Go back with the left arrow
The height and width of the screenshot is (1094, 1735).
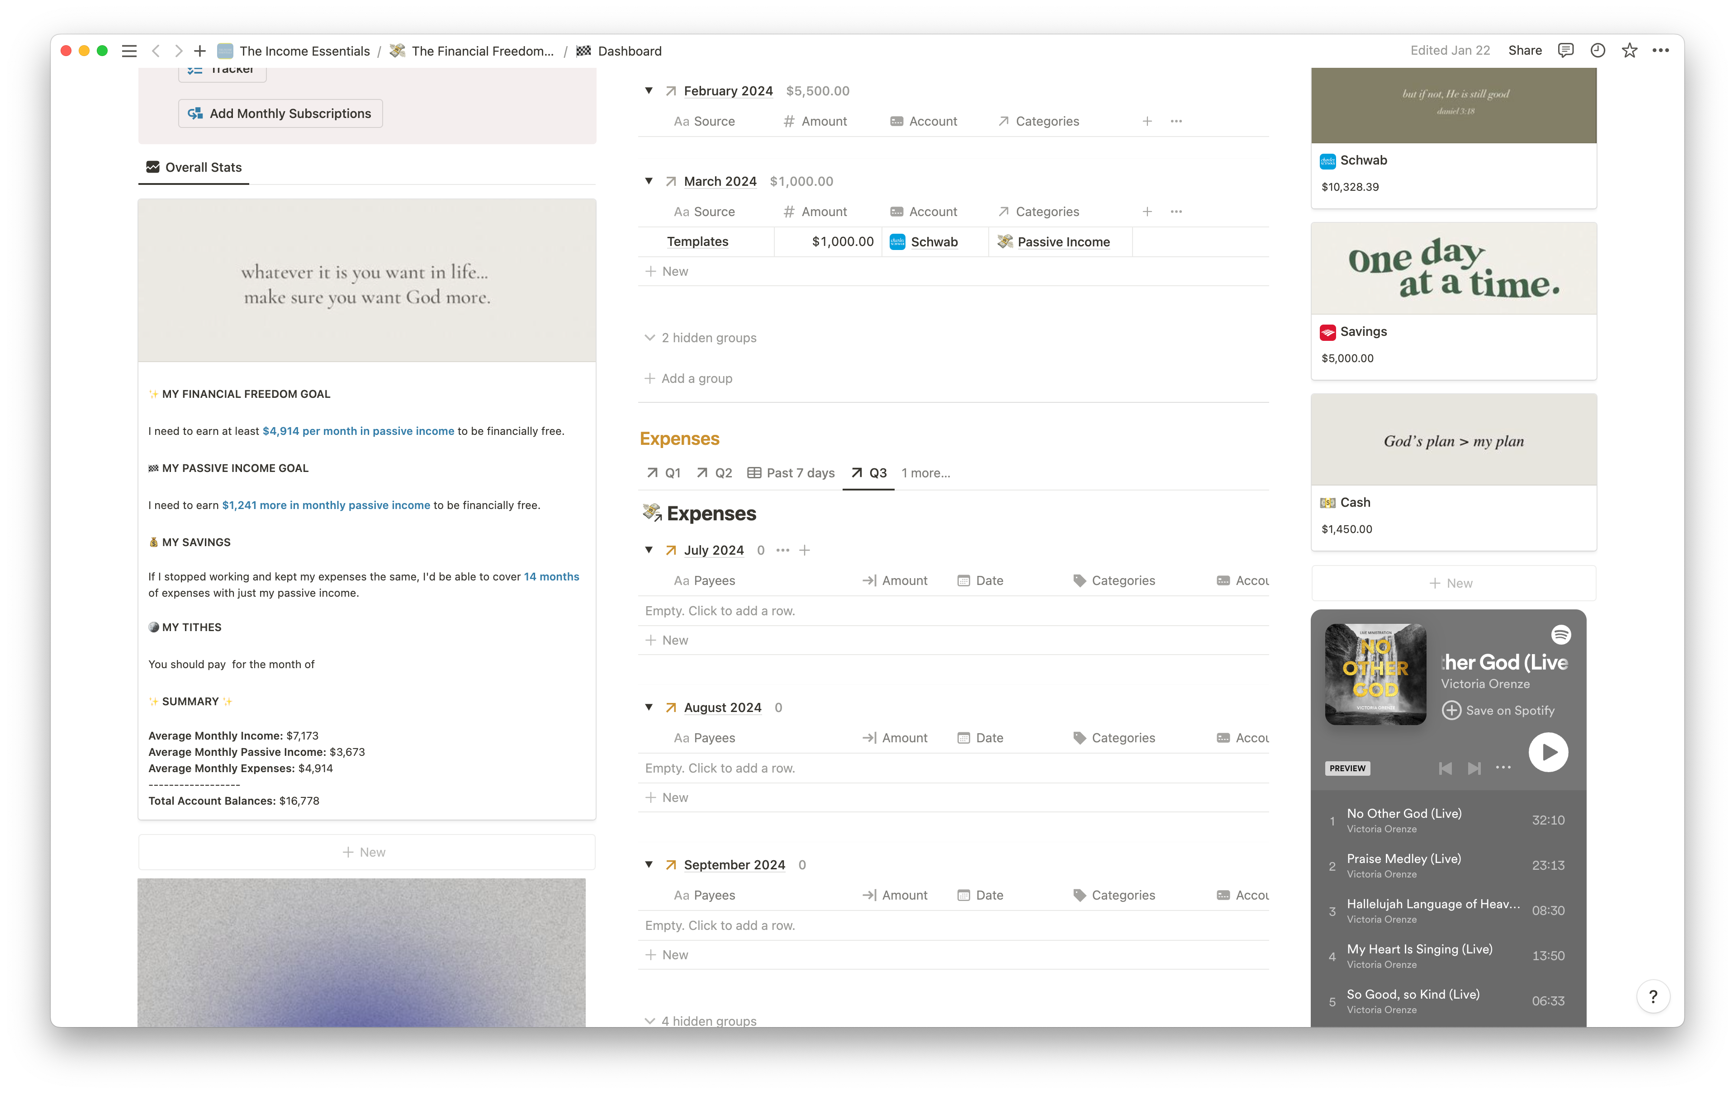(x=156, y=51)
